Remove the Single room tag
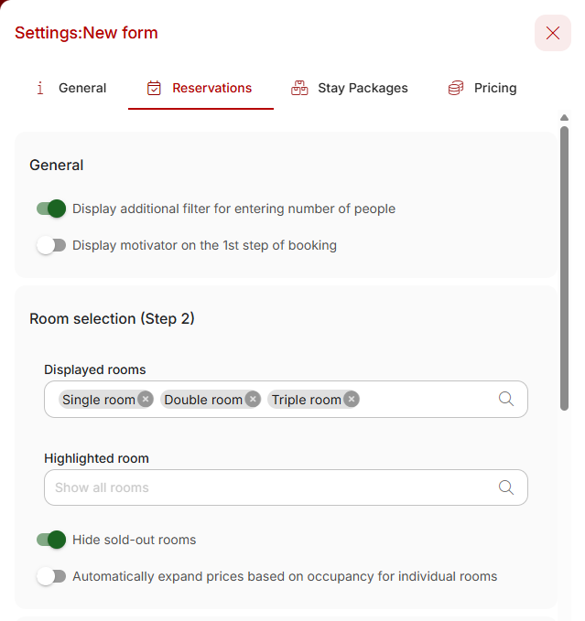Screen dimensions: 585x621 [146, 399]
